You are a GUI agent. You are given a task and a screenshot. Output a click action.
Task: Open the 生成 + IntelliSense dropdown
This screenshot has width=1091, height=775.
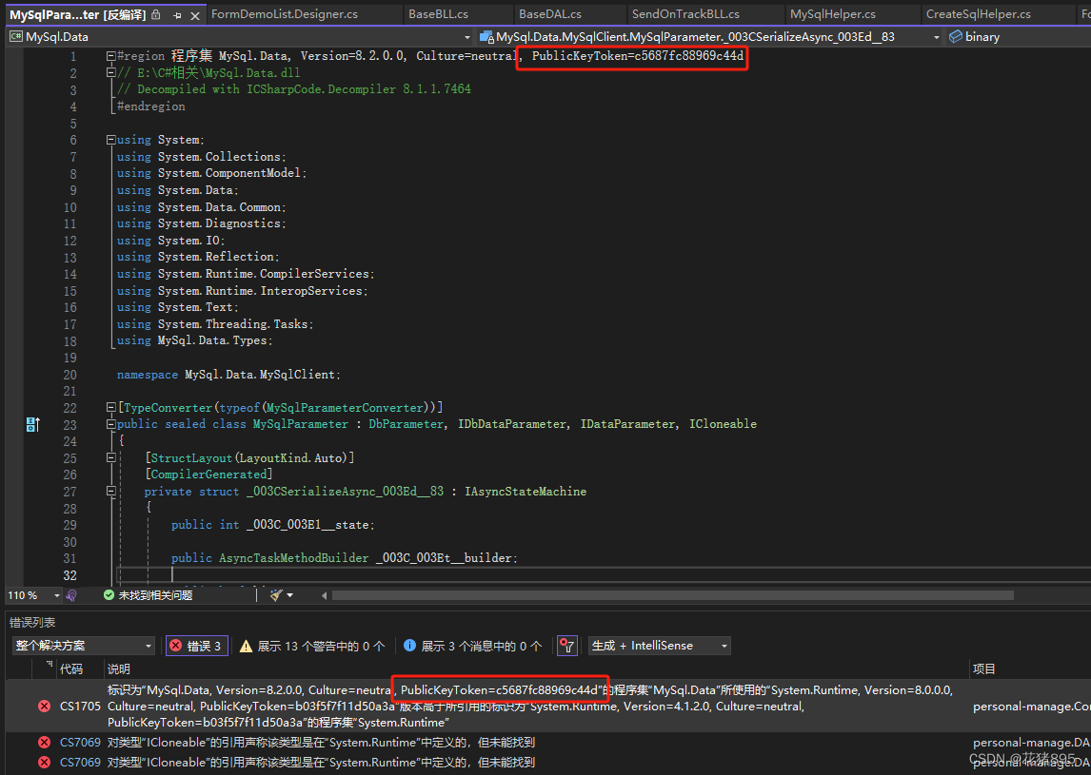[x=659, y=646]
